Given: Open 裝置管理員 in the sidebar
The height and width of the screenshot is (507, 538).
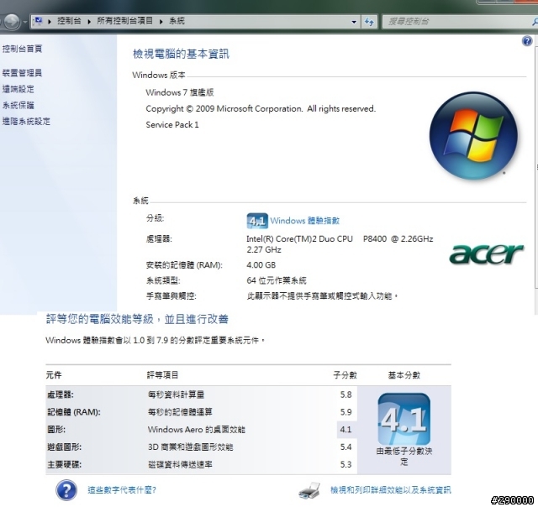Looking at the screenshot, I should coord(23,73).
